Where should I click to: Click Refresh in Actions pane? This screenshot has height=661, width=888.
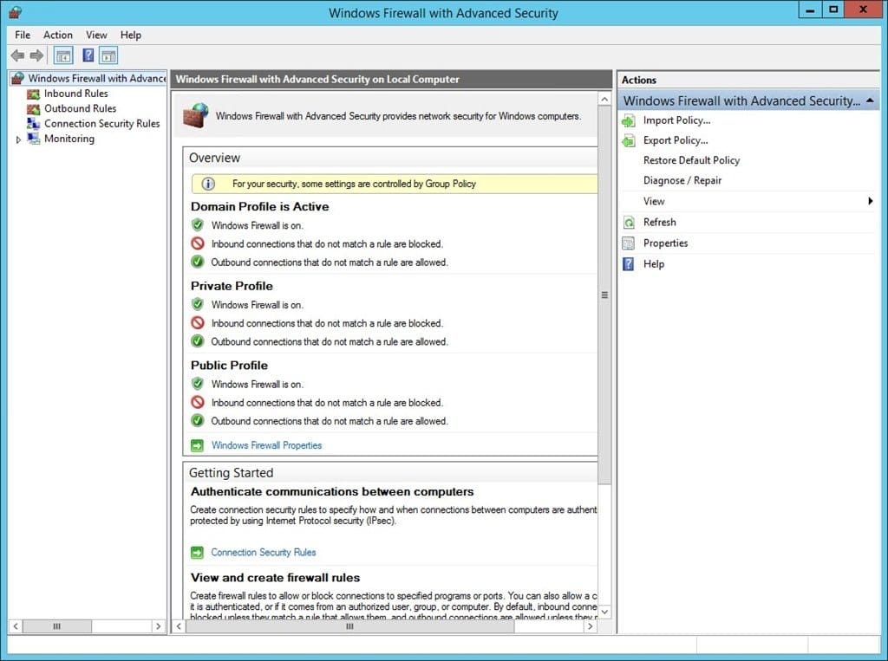[660, 223]
